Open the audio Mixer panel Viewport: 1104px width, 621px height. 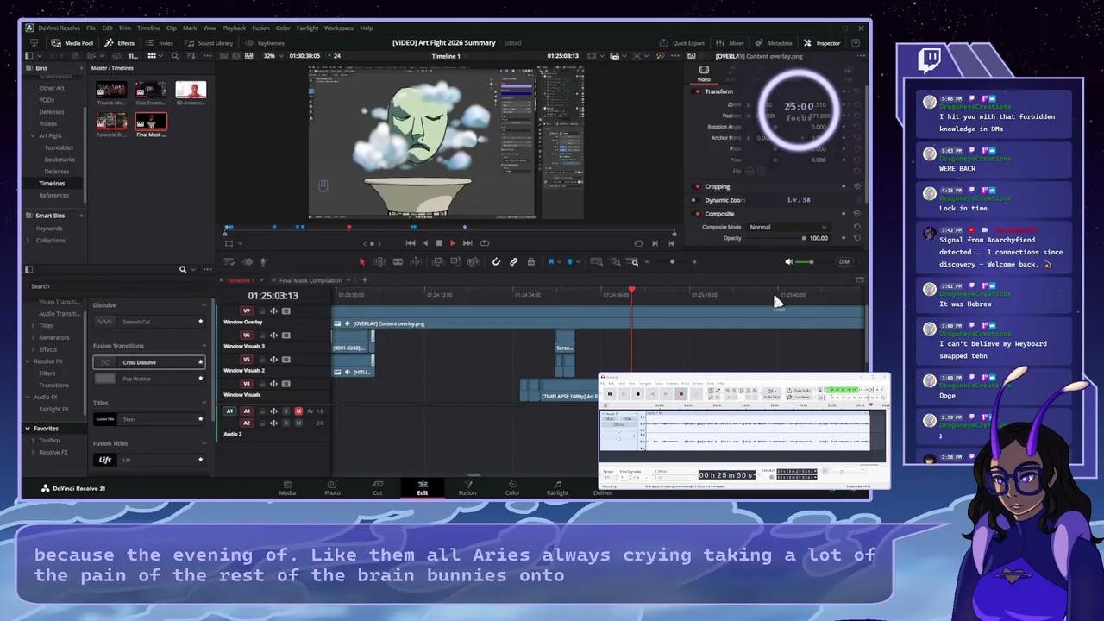(730, 43)
